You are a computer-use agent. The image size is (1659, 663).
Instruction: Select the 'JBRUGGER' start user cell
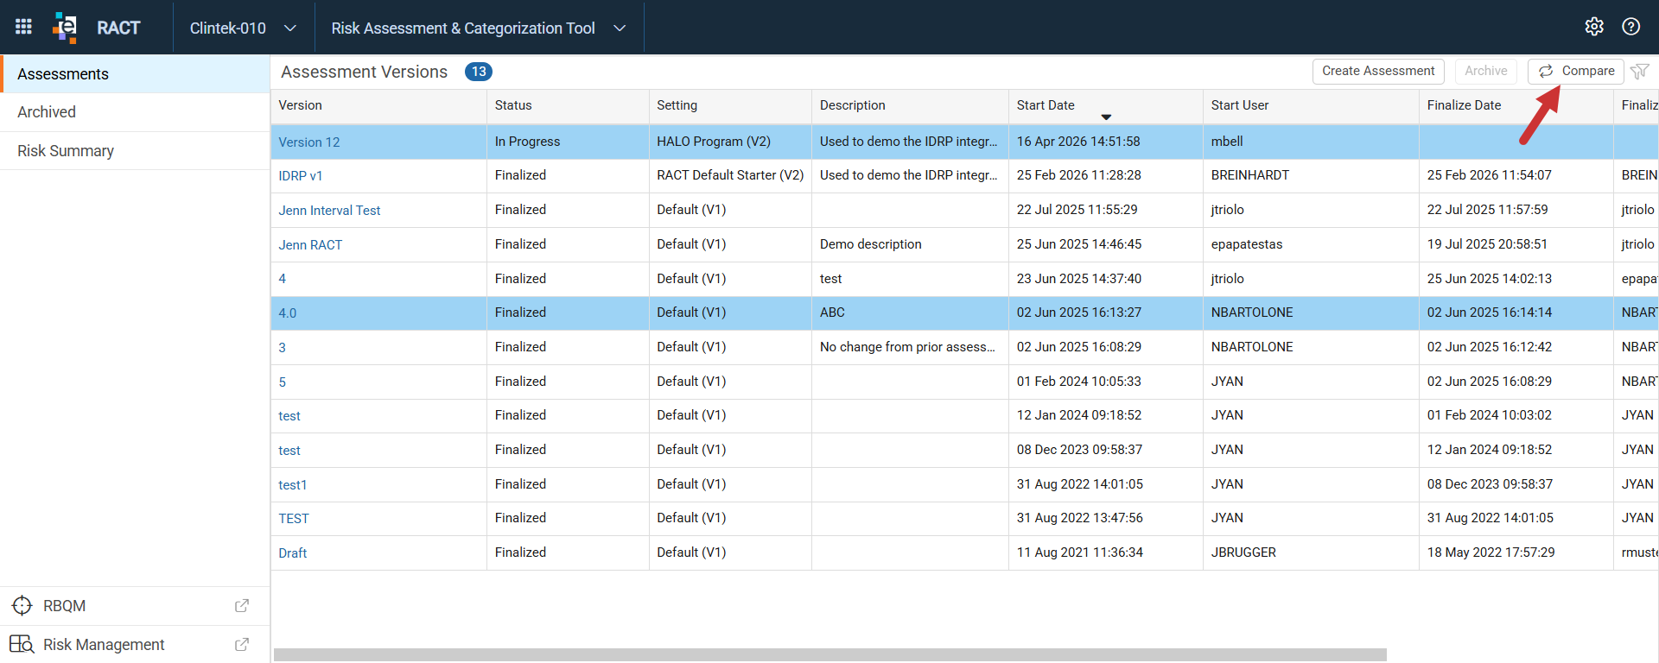point(1311,552)
